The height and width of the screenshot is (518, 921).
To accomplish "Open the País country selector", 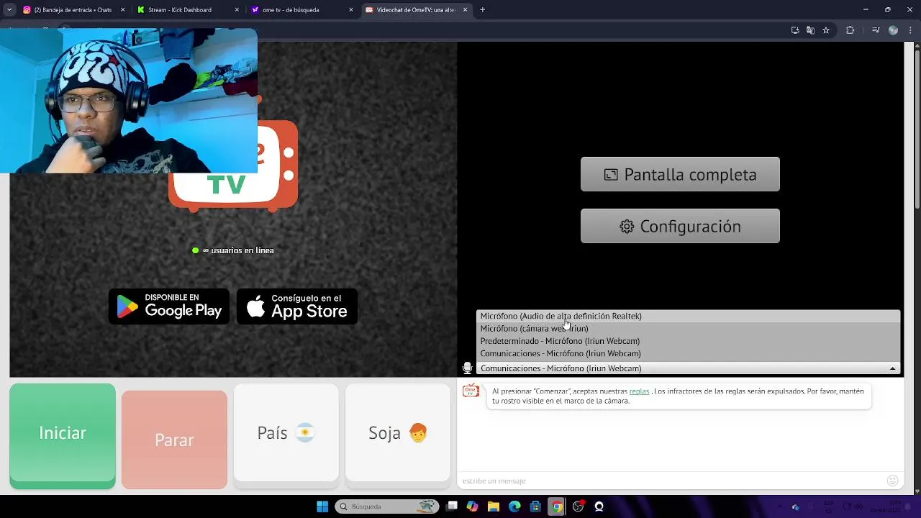I will pyautogui.click(x=286, y=433).
